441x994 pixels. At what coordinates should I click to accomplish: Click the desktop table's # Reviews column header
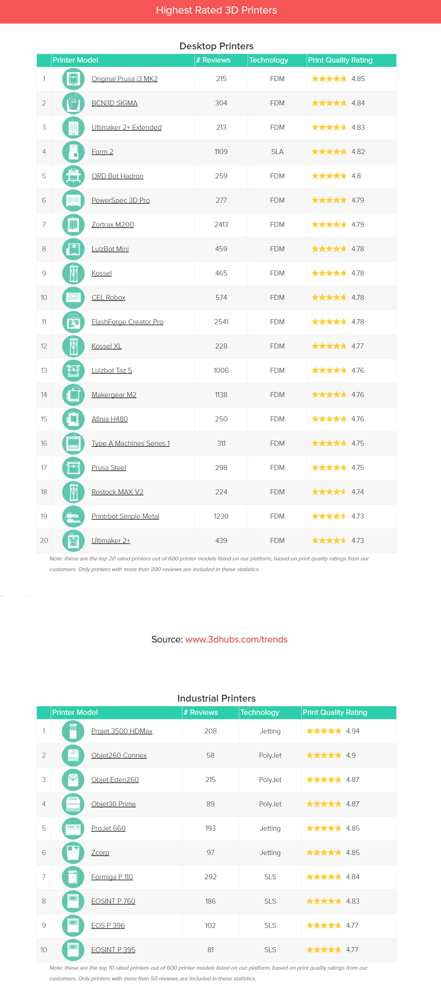(213, 60)
